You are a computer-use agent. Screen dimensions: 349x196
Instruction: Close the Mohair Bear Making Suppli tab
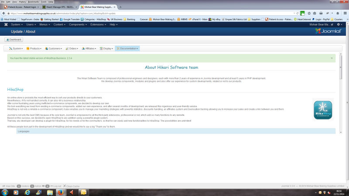pyautogui.click(x=115, y=7)
